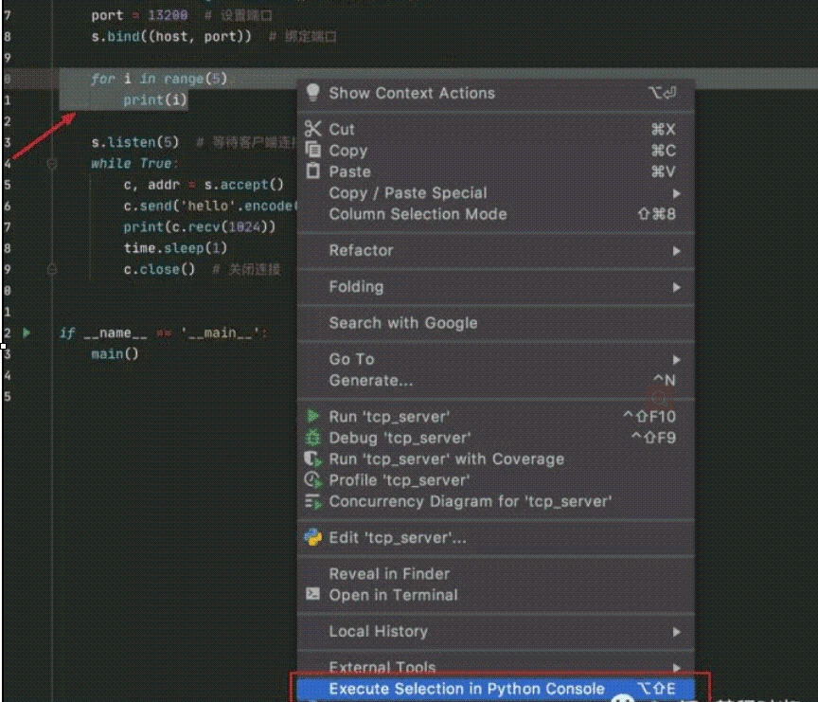Toggle Column Selection Mode

[x=418, y=214]
